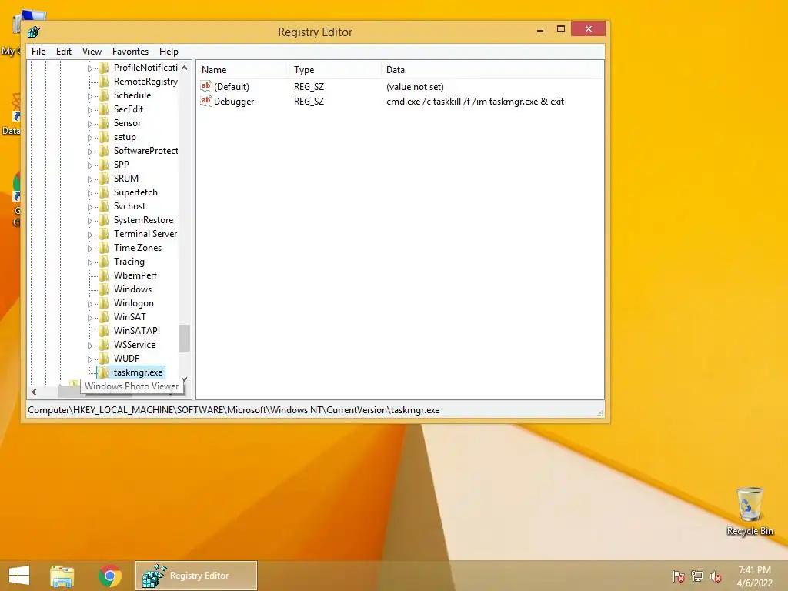Click the '(value not set)' data cell

[415, 87]
